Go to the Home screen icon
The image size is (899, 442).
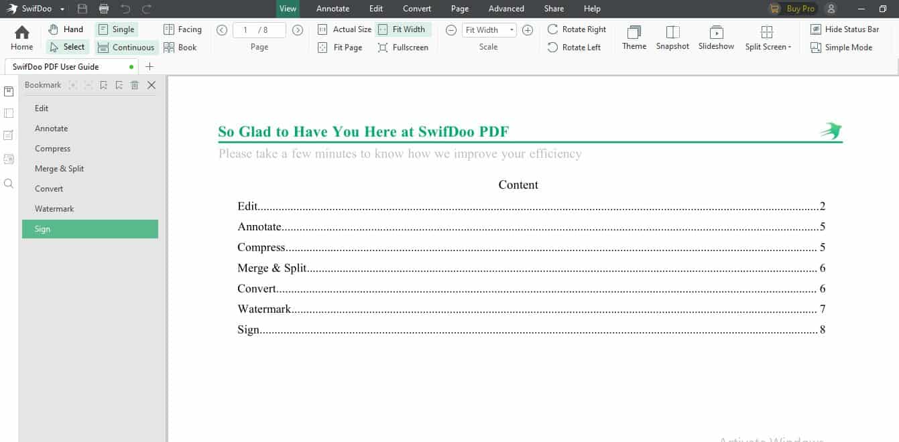click(x=21, y=38)
